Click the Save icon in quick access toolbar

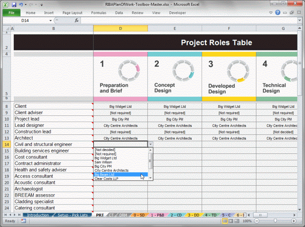14,4
